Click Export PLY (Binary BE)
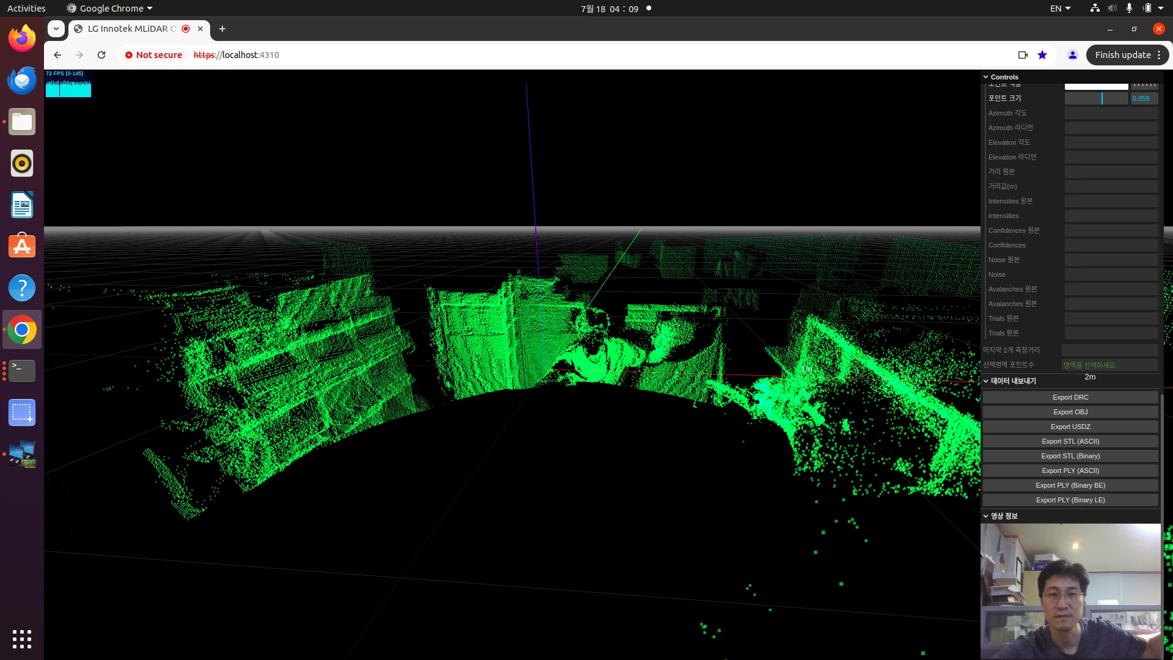 pyautogui.click(x=1070, y=485)
